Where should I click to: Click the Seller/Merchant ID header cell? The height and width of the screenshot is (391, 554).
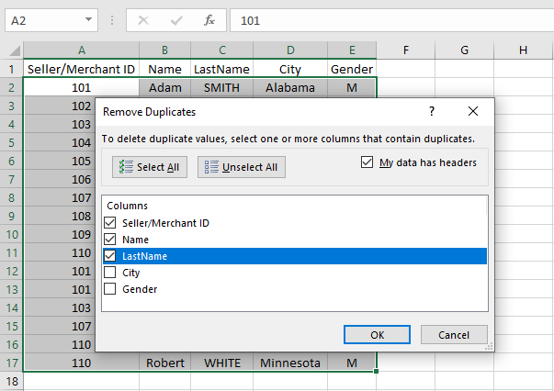81,69
